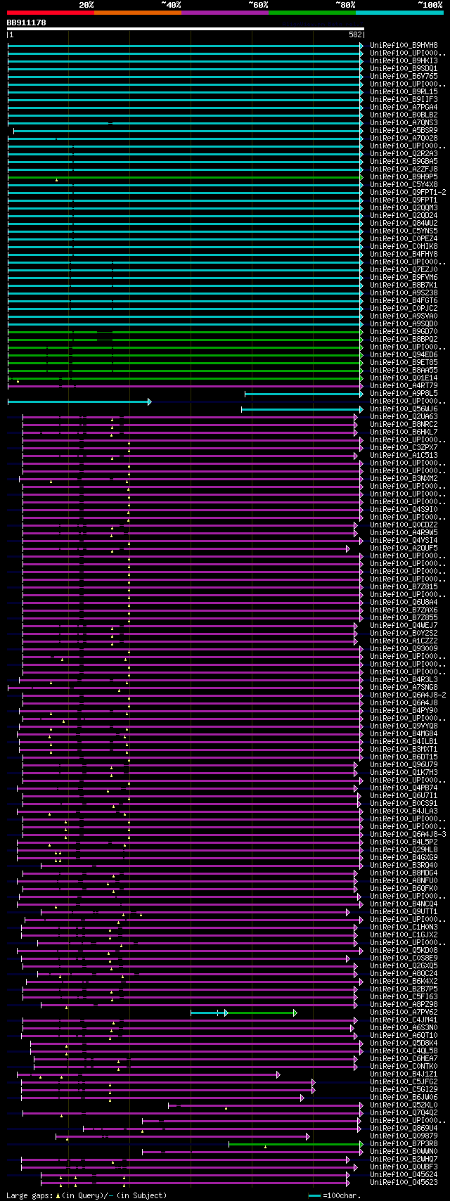Click the purple alignment bar for A4RT79
Viewport: 450px width, 1201px height.
pos(186,385)
